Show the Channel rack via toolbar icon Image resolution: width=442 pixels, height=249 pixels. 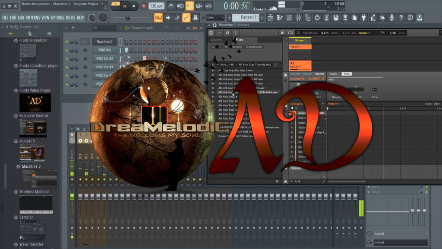pos(289,18)
